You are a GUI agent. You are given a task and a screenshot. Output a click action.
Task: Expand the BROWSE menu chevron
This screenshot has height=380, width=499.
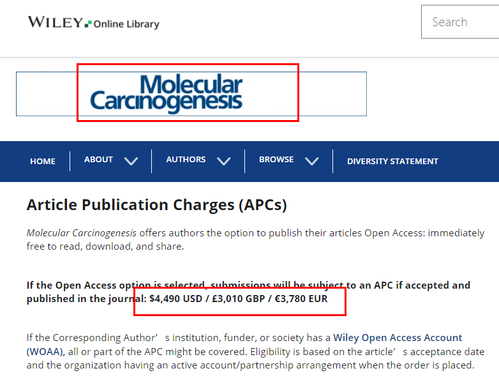[x=311, y=161]
